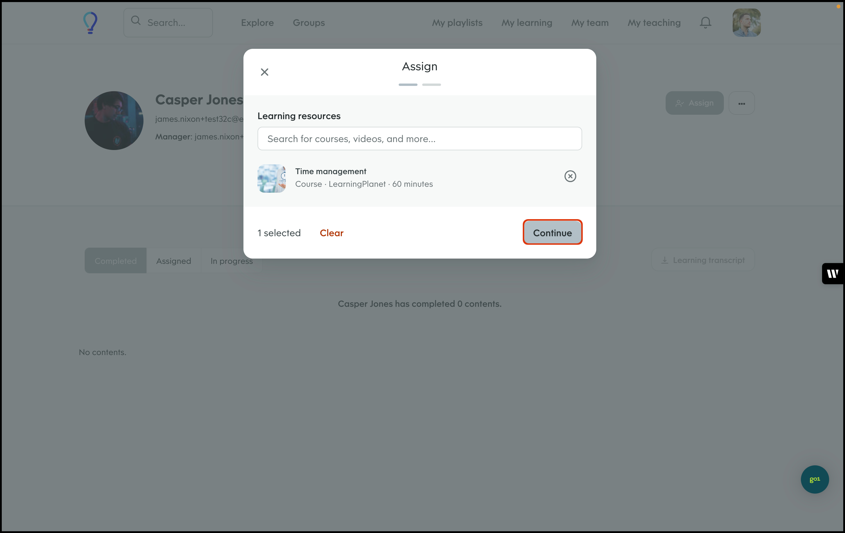This screenshot has width=845, height=533.
Task: Click the Casper Jones name heading
Action: pos(199,100)
